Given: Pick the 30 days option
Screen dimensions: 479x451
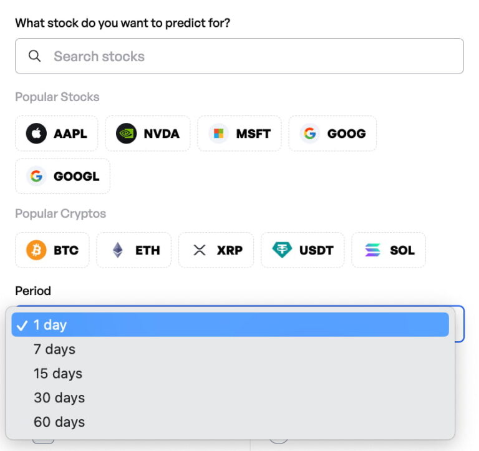Looking at the screenshot, I should pos(59,397).
